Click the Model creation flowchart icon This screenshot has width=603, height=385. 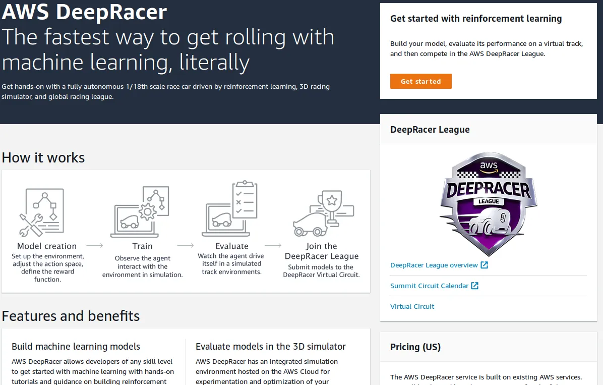(42, 212)
